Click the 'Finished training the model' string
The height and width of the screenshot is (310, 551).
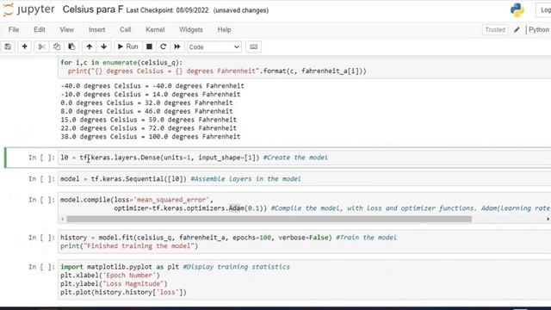click(x=139, y=246)
